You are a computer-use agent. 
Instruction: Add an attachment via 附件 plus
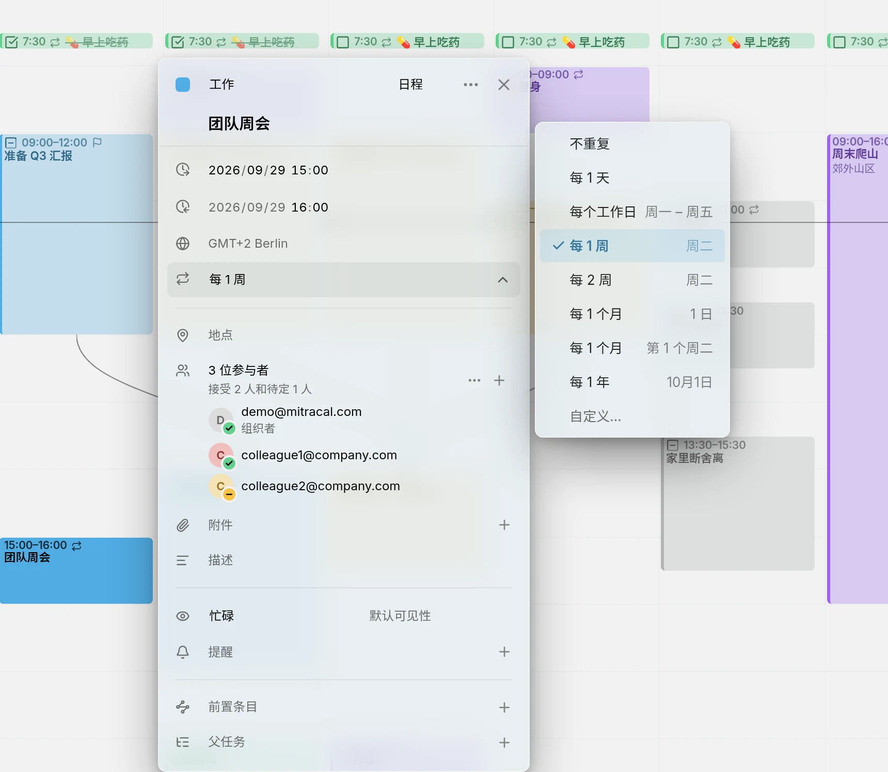tap(504, 525)
